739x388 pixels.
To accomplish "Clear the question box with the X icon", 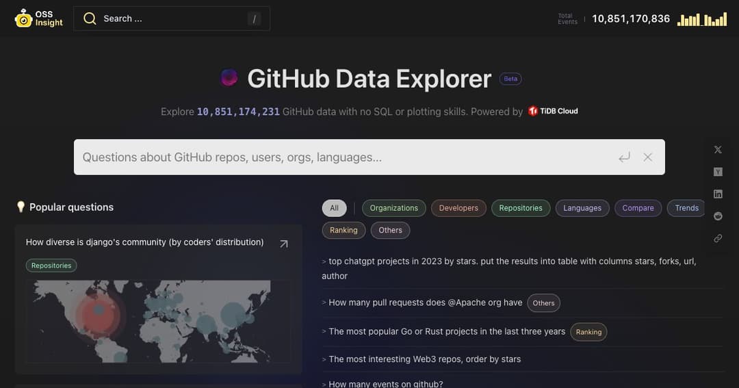I will pyautogui.click(x=648, y=157).
